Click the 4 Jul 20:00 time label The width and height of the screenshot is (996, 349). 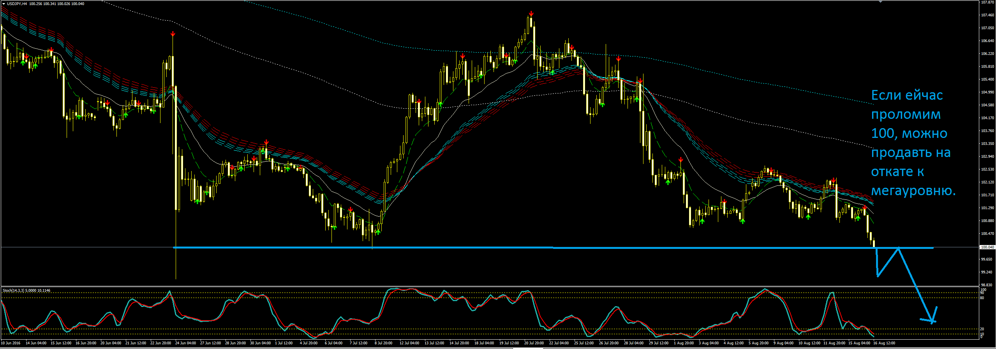(x=308, y=343)
